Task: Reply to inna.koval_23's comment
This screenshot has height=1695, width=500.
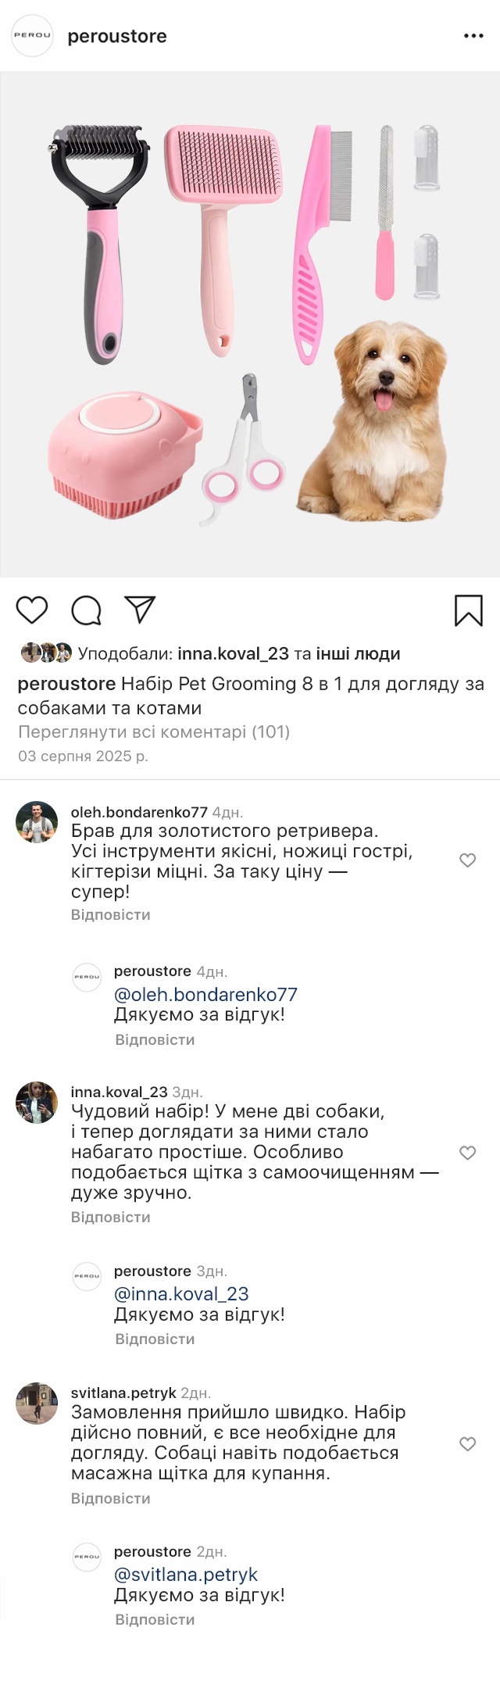Action: (111, 1217)
